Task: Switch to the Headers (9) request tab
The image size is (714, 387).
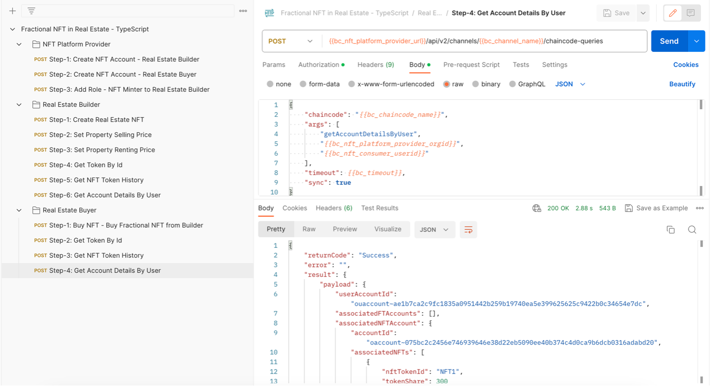Action: (375, 65)
